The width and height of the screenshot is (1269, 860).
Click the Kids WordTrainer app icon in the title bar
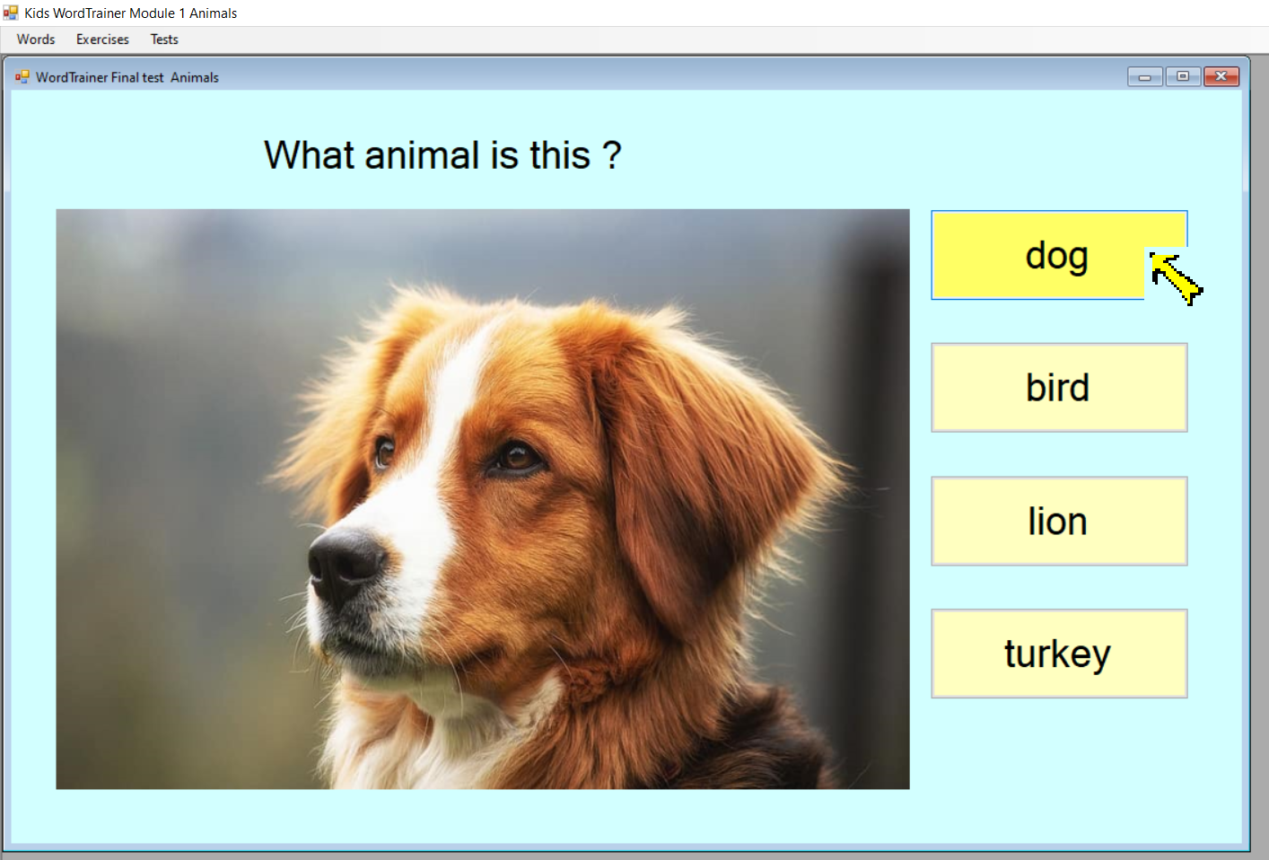(x=11, y=13)
